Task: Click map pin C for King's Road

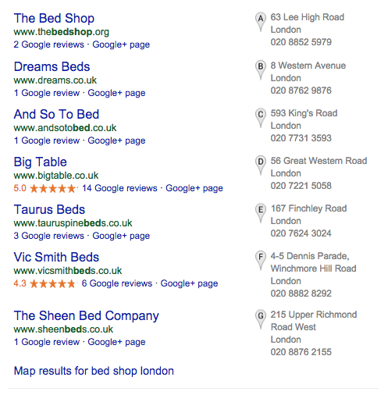Action: click(x=260, y=118)
